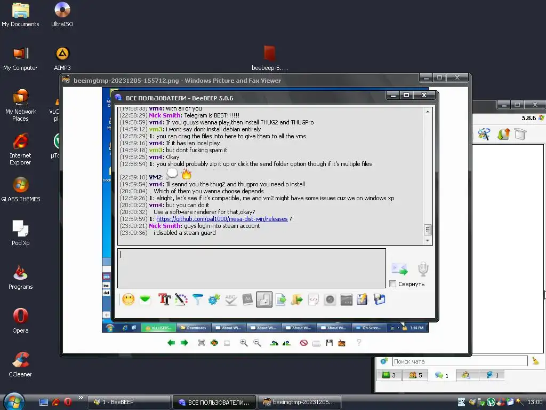Screen dimensions: 546x410
Task: Click Best Fit icon in Picture Viewer
Action: (x=201, y=343)
